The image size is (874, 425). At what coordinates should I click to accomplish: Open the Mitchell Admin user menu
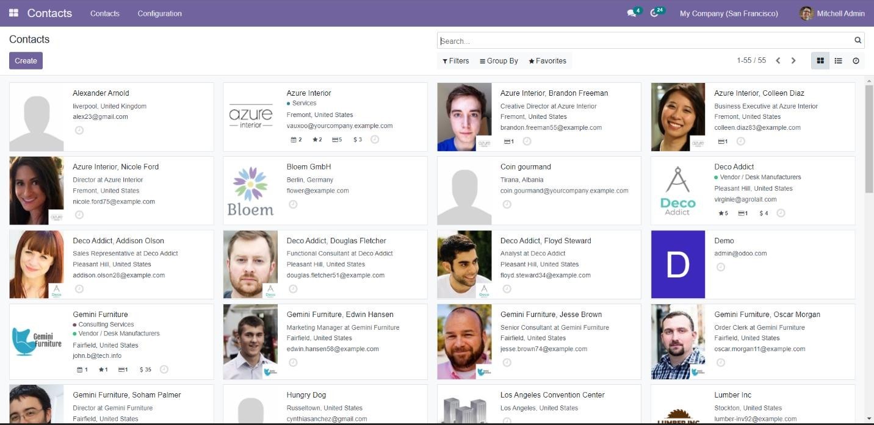point(832,13)
